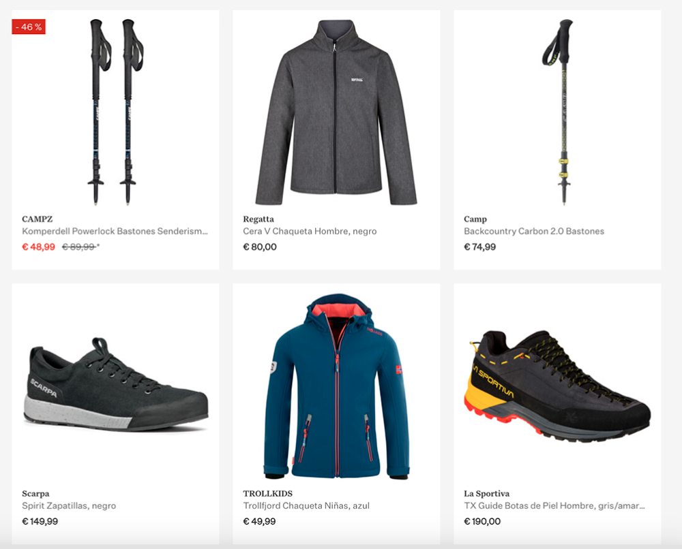Click the Regatta grey jacket image
This screenshot has width=682, height=549.
(x=336, y=112)
